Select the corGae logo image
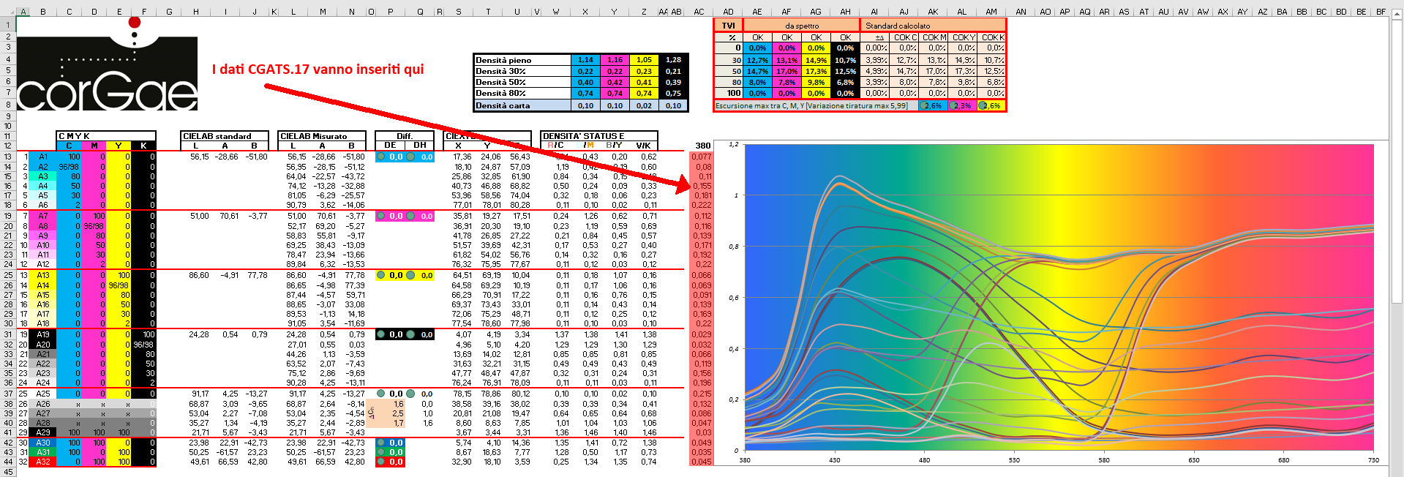The image size is (1404, 477). tap(107, 64)
